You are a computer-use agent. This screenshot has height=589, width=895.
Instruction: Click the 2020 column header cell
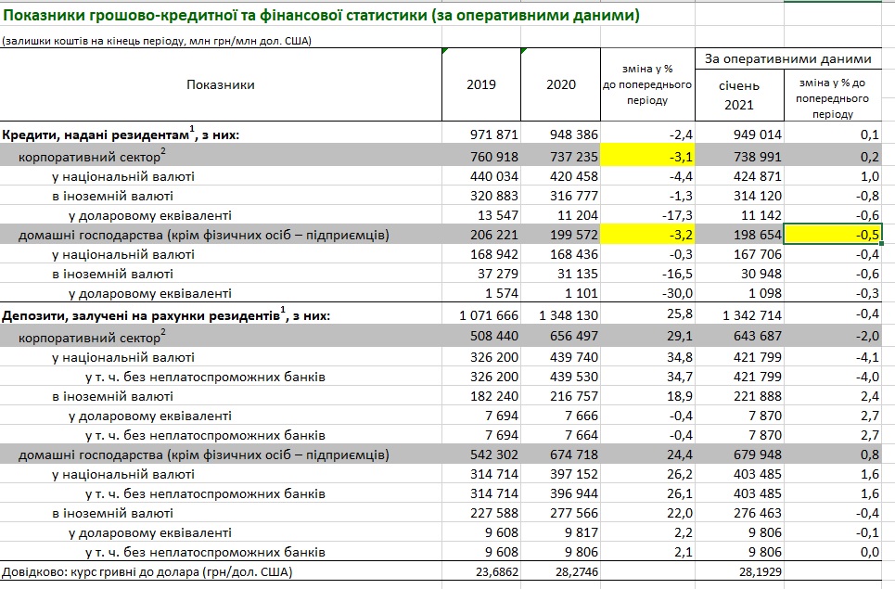point(560,84)
